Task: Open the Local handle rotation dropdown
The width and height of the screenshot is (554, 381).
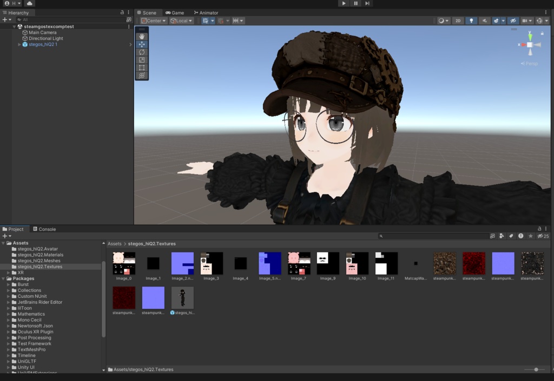Action: pos(181,21)
